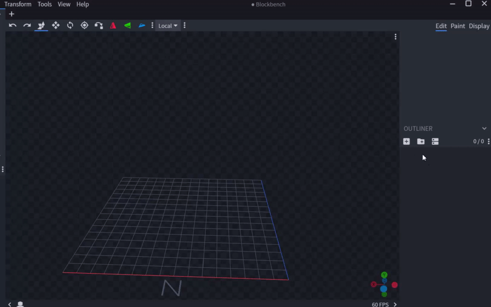
Task: Click the unlabelled red axis gizmo ball
Action: coord(395,285)
